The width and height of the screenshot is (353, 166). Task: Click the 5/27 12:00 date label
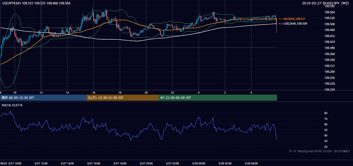pyautogui.click(x=41, y=163)
